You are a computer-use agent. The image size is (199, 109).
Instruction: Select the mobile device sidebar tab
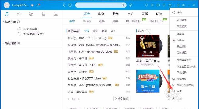coord(43,14)
